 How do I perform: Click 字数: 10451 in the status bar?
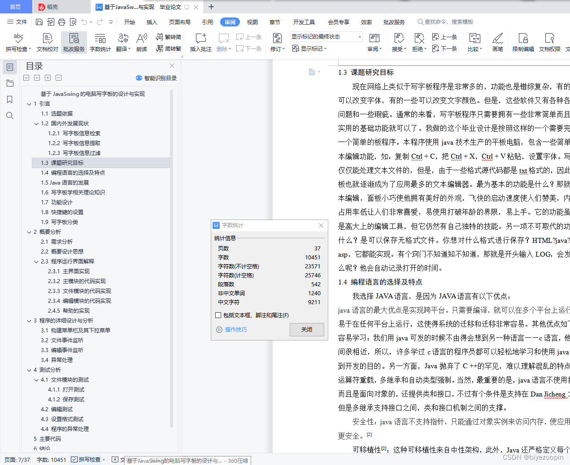click(51, 460)
